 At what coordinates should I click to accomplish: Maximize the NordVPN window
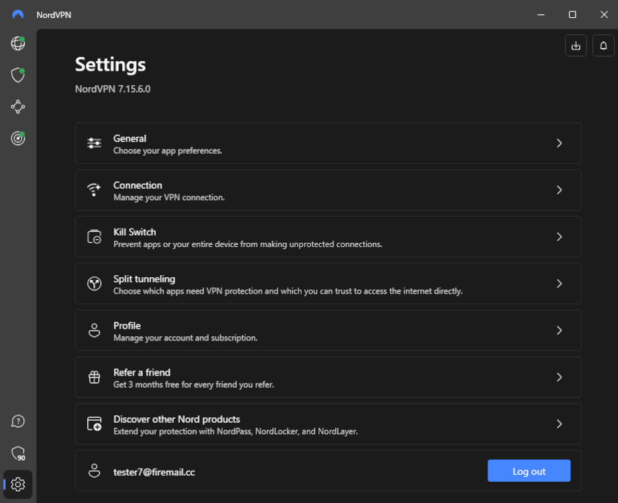point(572,14)
